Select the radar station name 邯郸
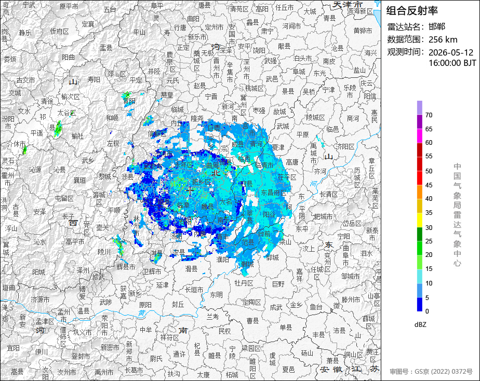This screenshot has height=381, width=480. tap(436, 26)
